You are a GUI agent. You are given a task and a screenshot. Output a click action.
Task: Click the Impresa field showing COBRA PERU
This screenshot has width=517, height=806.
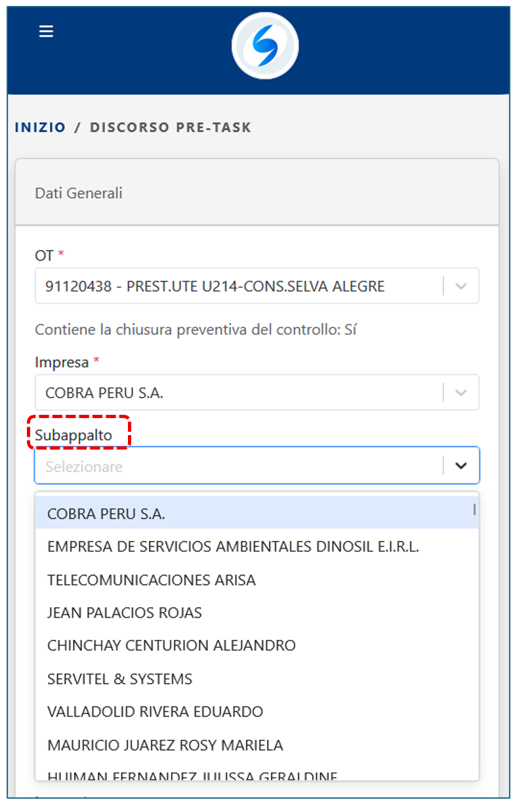click(236, 392)
